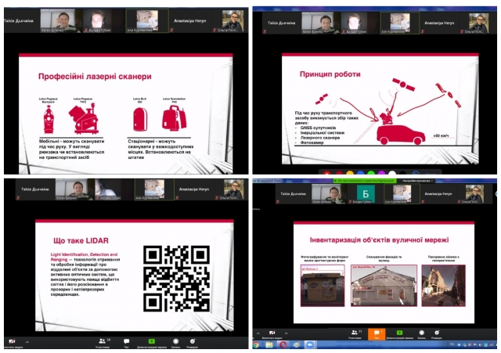Expand audio options caret in bottom-right Zoom window
Viewport: 501px width, 353px height.
[x=258, y=333]
